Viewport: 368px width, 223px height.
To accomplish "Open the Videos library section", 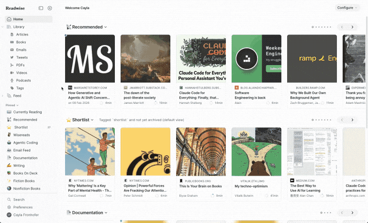I will click(x=22, y=73).
